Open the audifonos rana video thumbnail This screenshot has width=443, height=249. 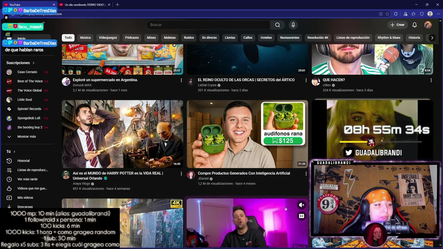click(247, 134)
